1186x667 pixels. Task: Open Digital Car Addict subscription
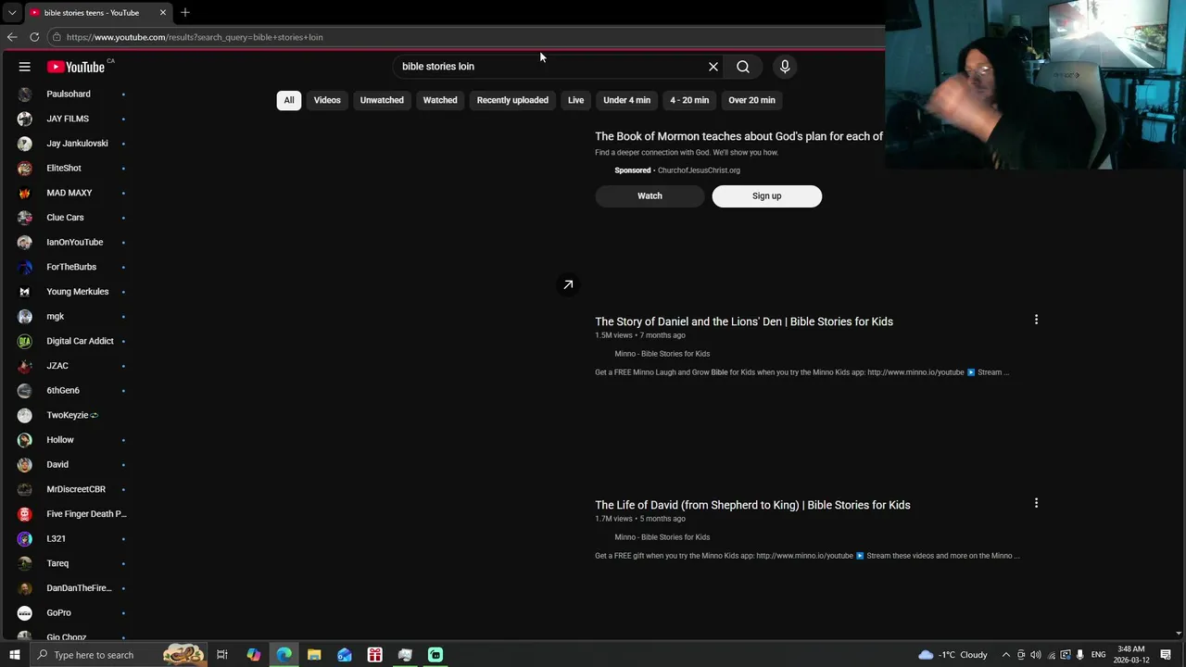(x=72, y=341)
